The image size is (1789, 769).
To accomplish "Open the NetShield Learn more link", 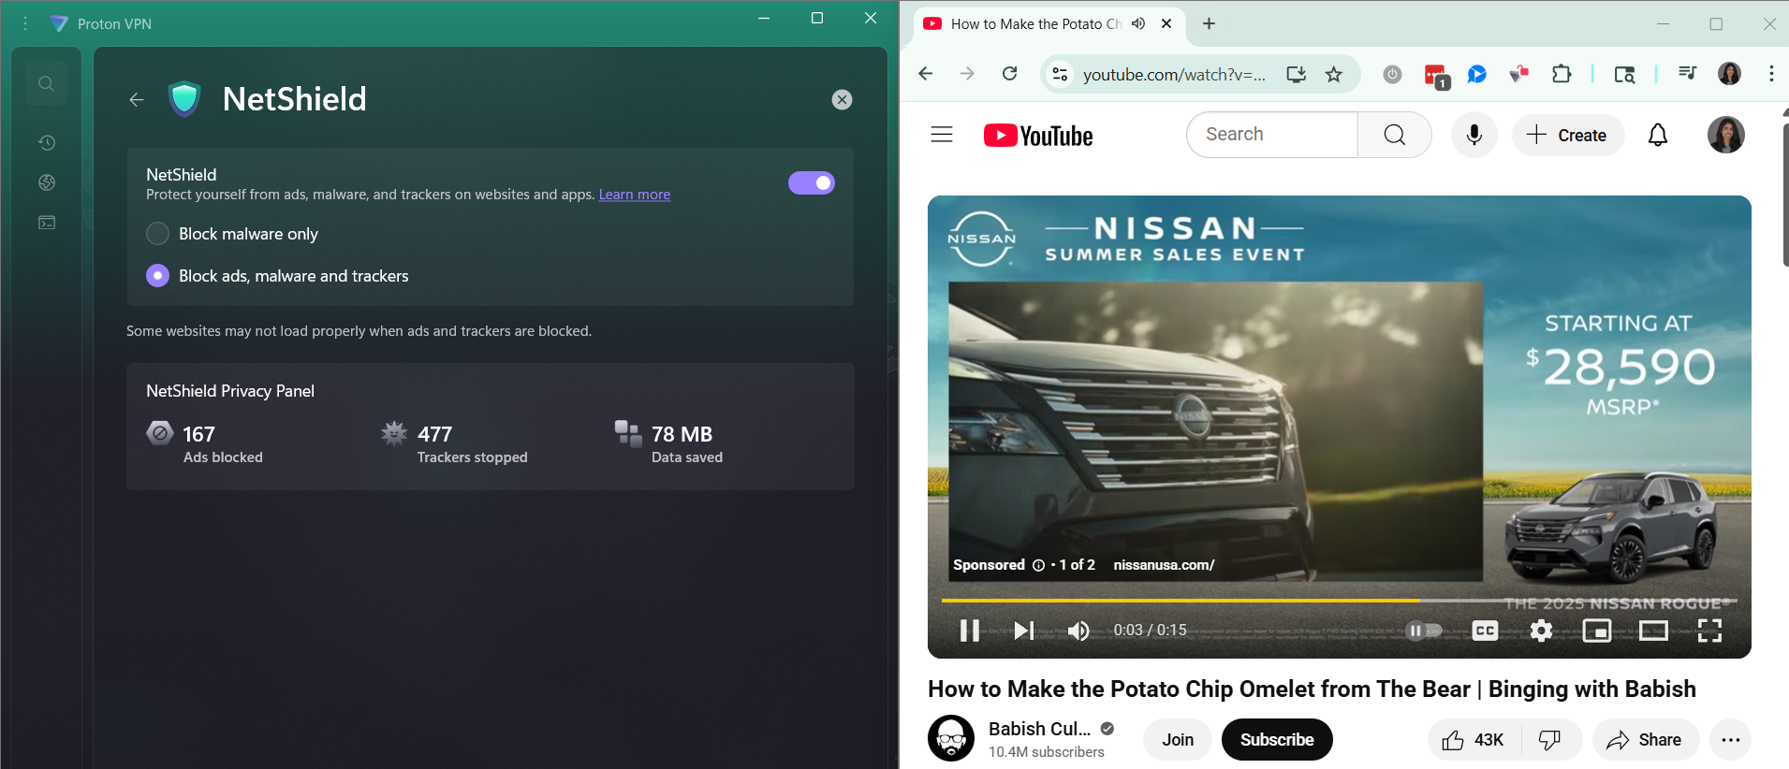I will pyautogui.click(x=635, y=195).
